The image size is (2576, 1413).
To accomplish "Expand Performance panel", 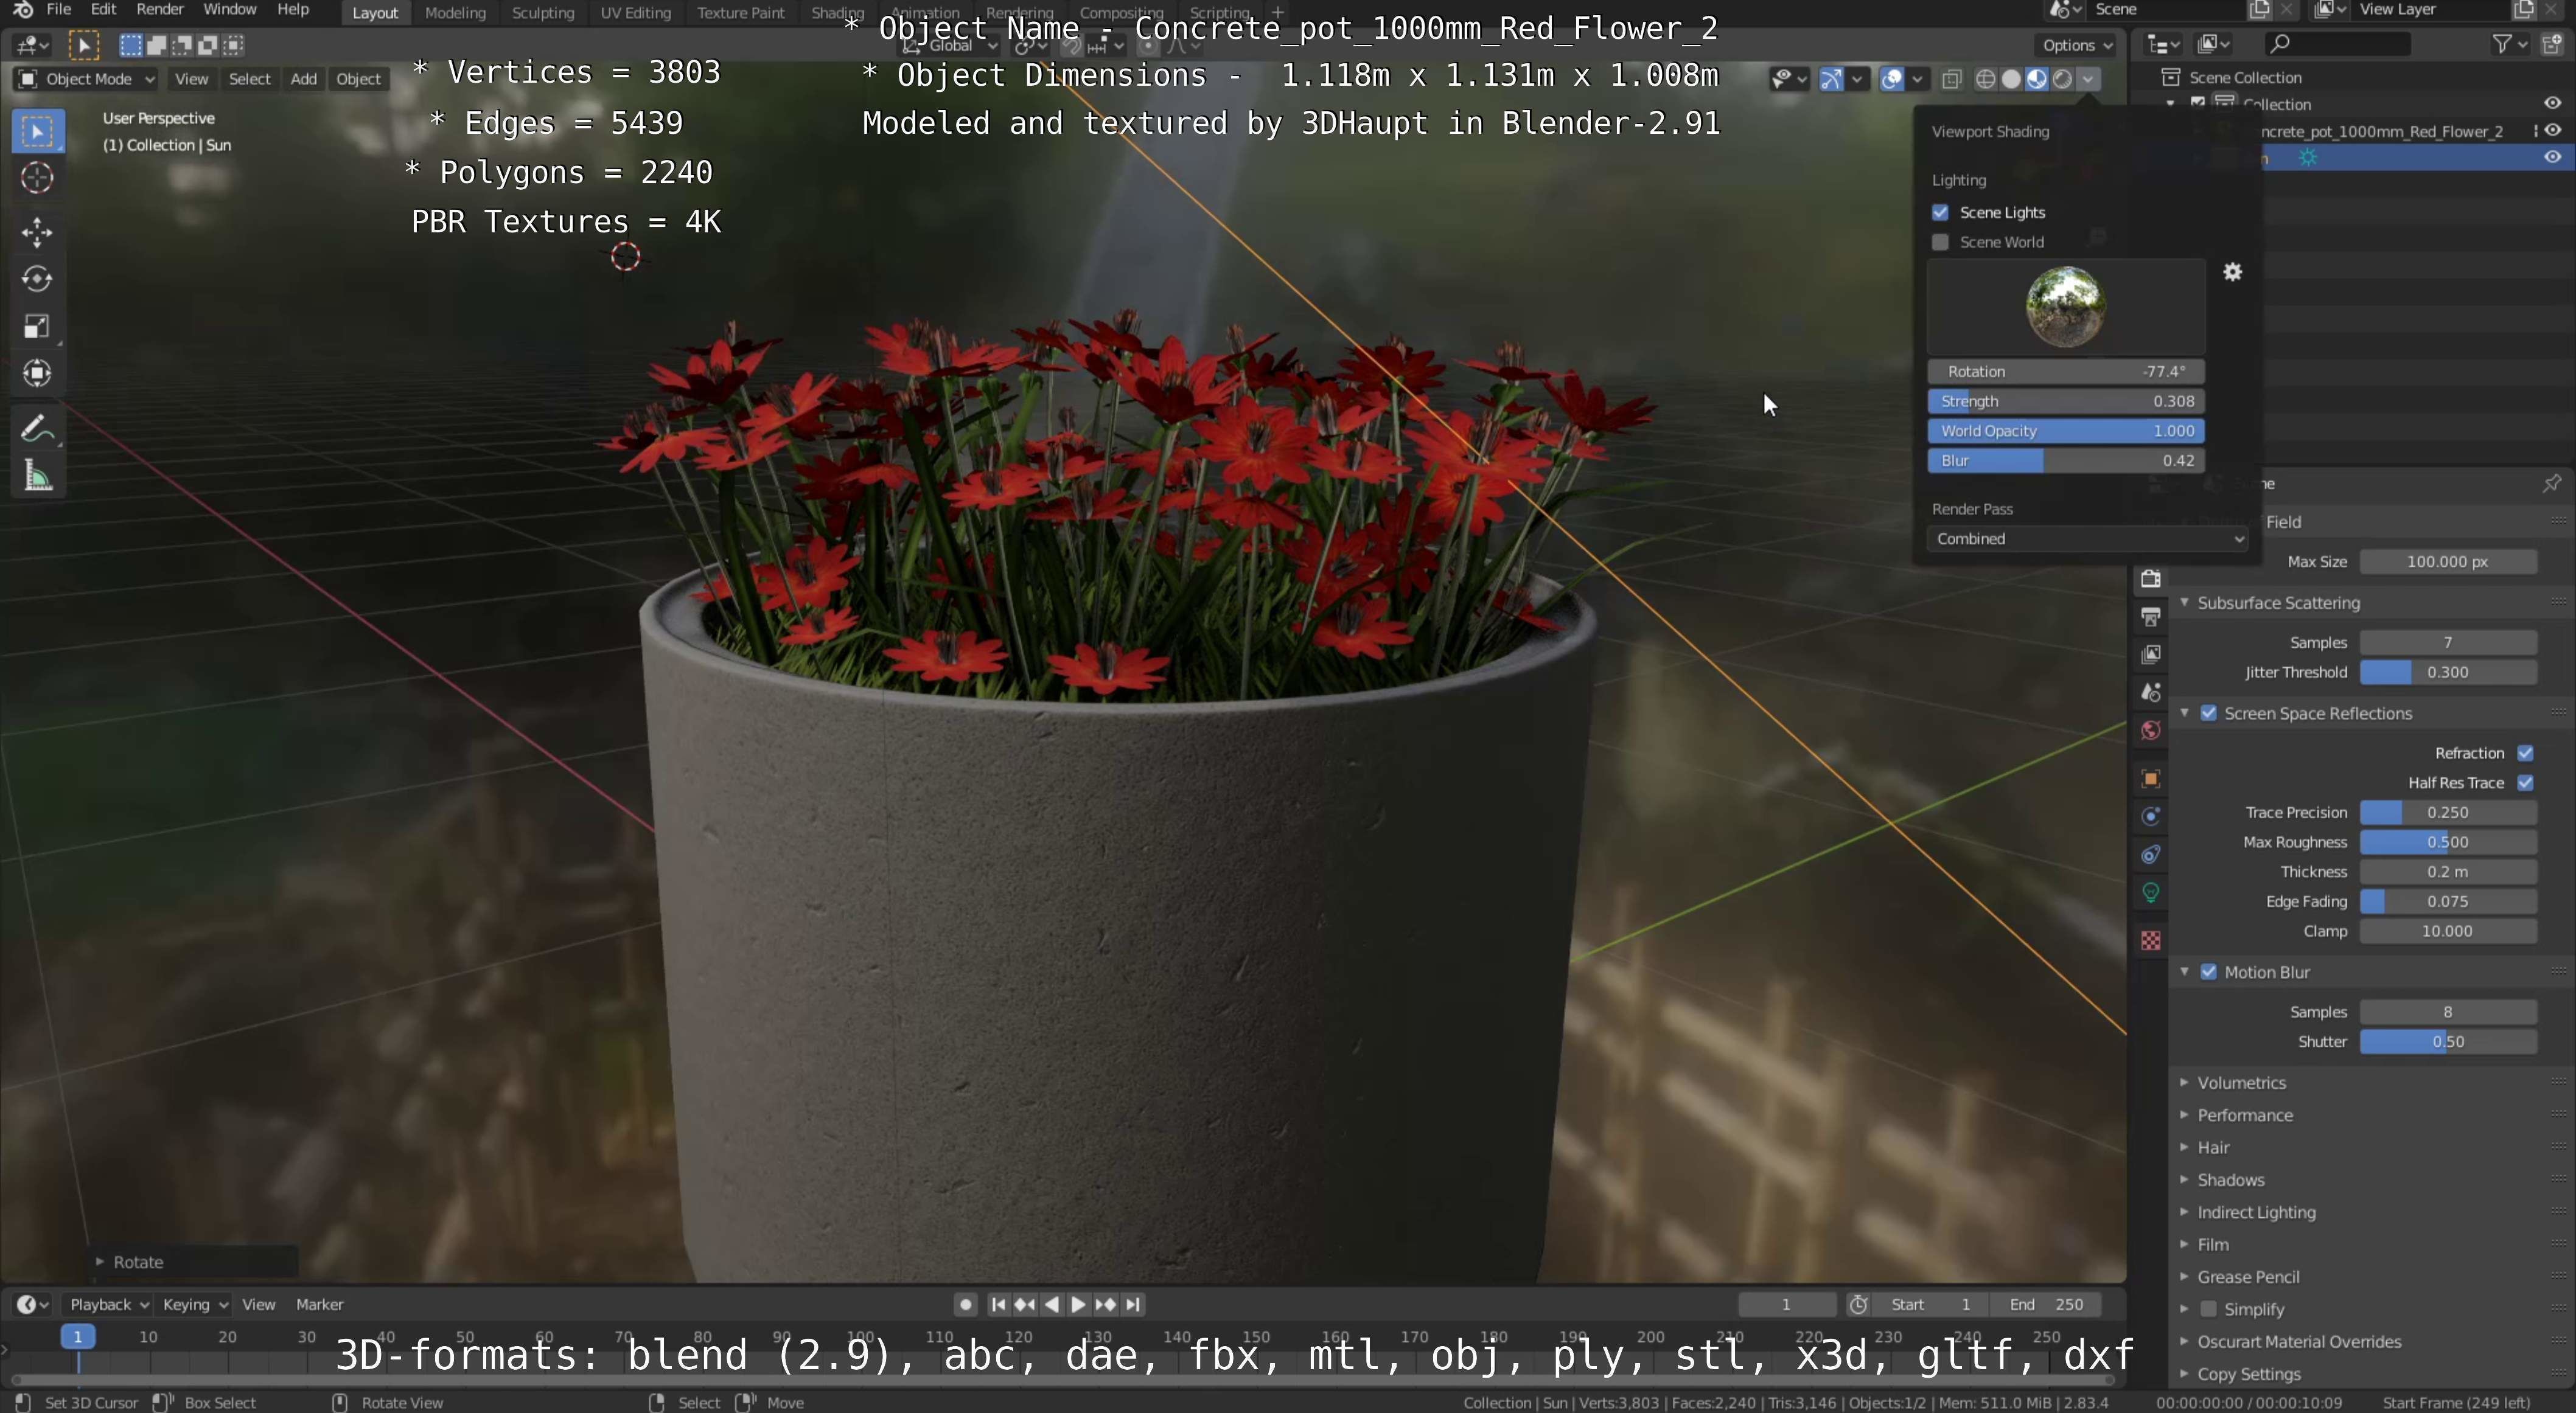I will [x=2244, y=1115].
